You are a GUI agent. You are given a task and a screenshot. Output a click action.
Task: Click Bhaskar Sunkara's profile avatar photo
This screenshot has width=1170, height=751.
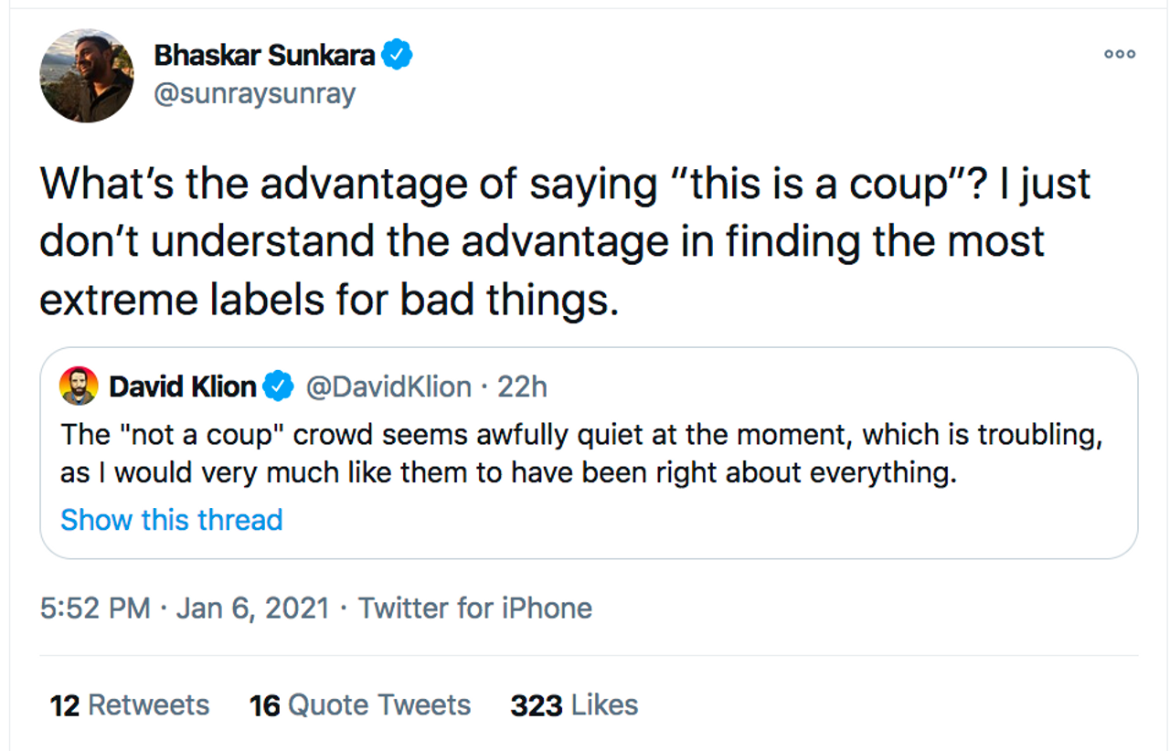click(x=87, y=76)
